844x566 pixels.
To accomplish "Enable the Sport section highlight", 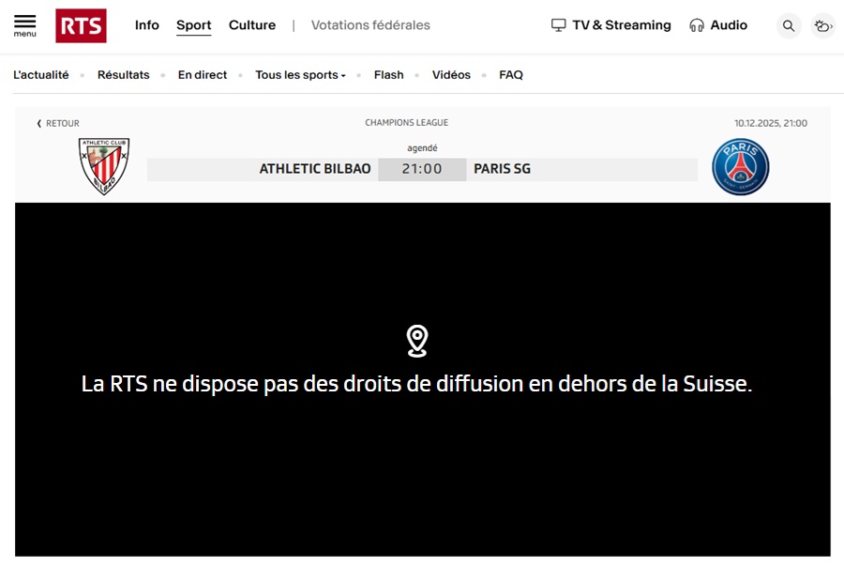I will click(193, 25).
